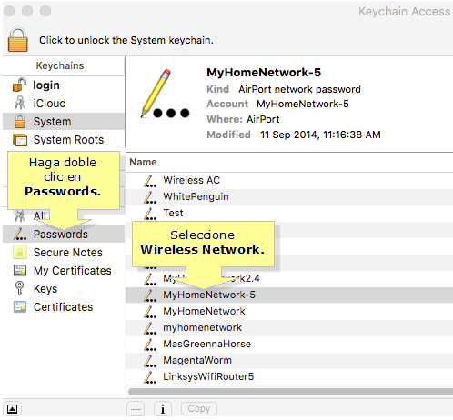Click the pencil icon beside LinksysWifiRouter5
The width and height of the screenshot is (453, 420).
pyautogui.click(x=150, y=377)
